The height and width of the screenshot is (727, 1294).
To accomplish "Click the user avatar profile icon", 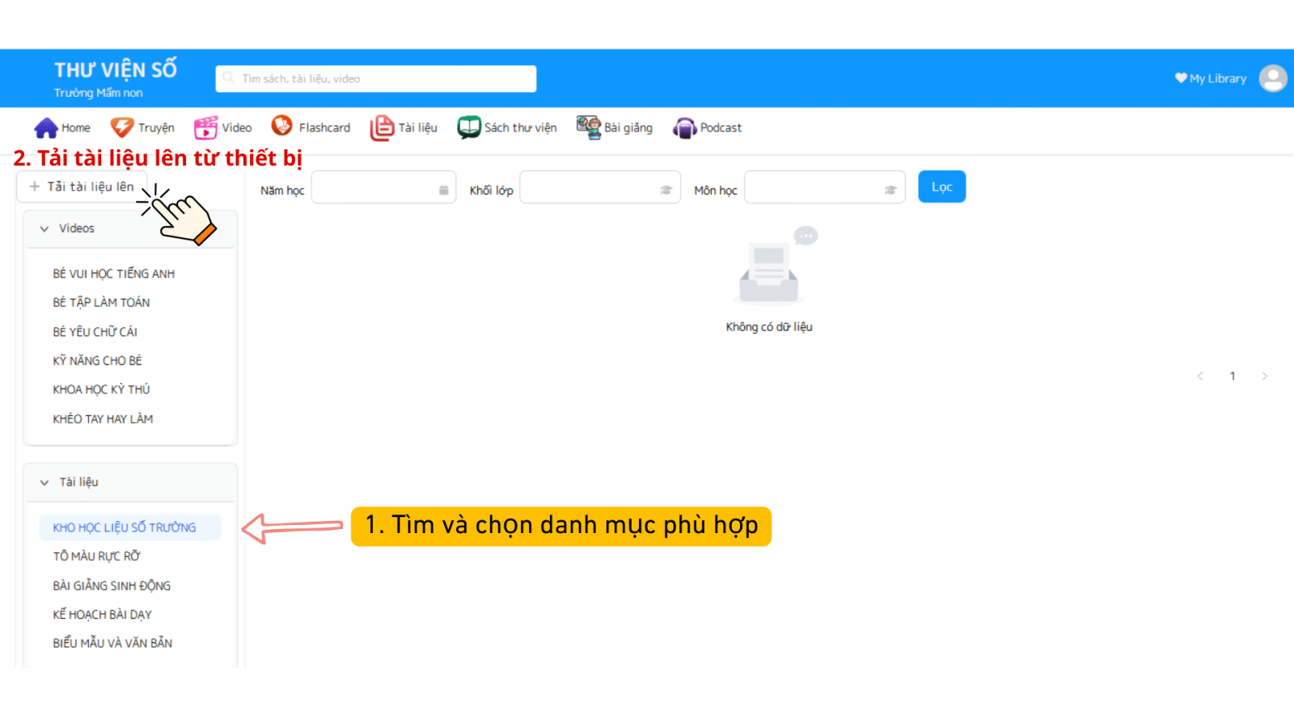I will tap(1272, 78).
